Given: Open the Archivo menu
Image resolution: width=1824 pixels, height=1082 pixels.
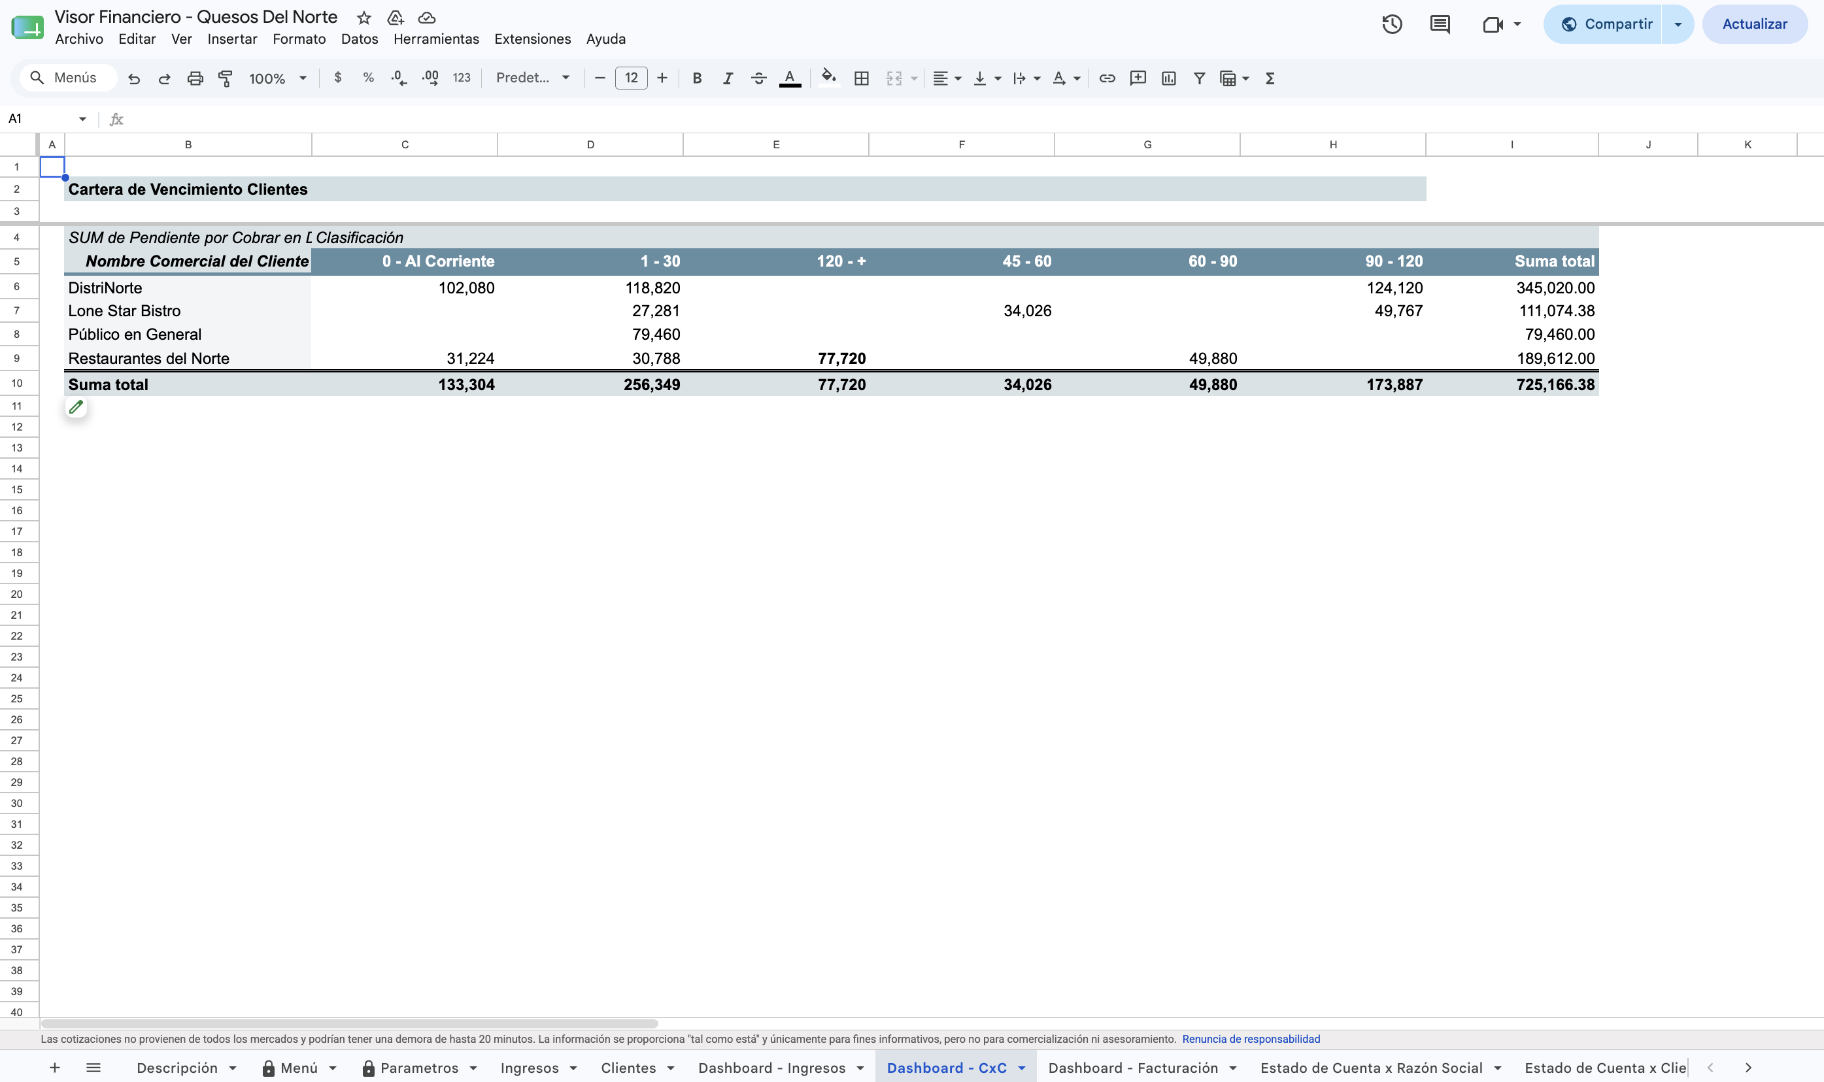Looking at the screenshot, I should coord(78,39).
